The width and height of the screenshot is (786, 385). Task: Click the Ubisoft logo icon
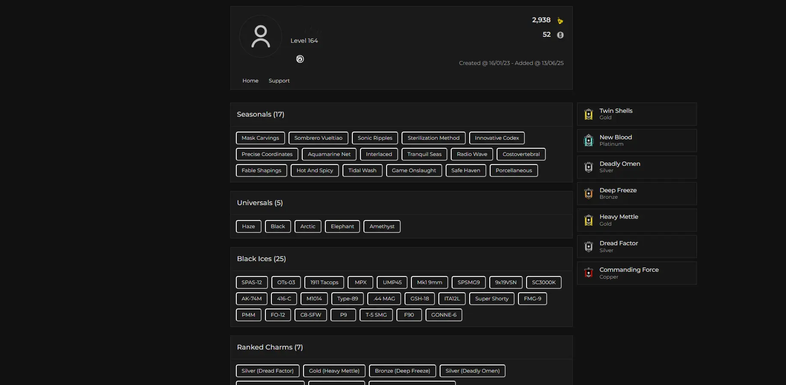(300, 59)
